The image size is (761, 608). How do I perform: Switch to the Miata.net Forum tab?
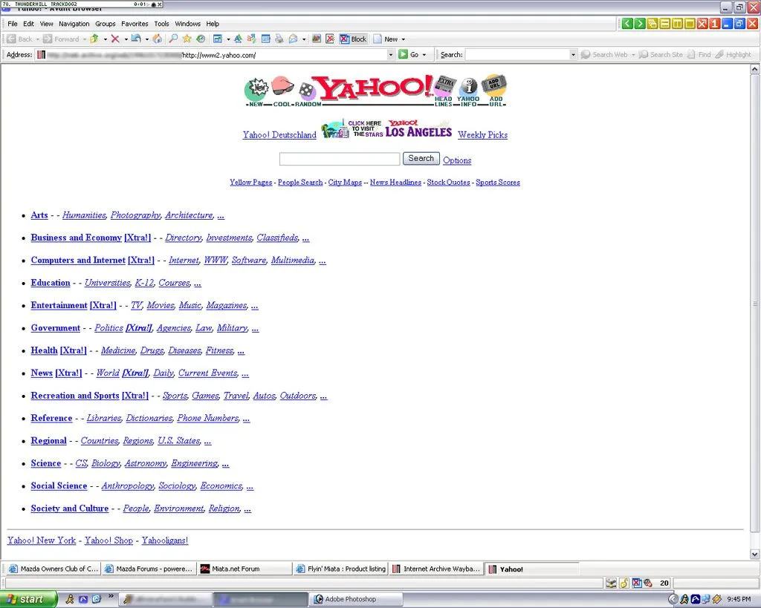[x=245, y=569]
